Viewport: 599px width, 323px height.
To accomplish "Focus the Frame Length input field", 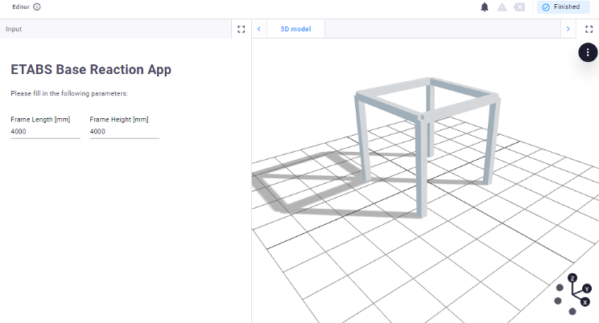I will 45,131.
